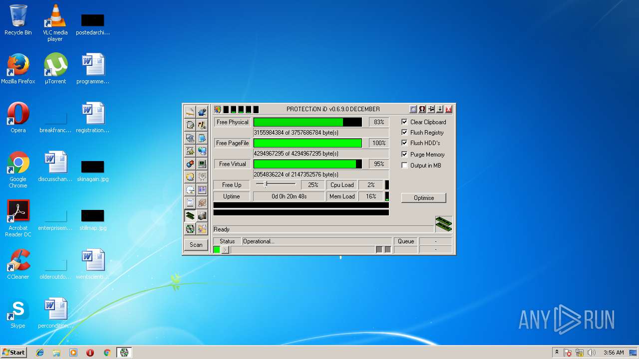The width and height of the screenshot is (639, 359).
Task: Click the Free Up percentage slider handle
Action: [x=266, y=184]
